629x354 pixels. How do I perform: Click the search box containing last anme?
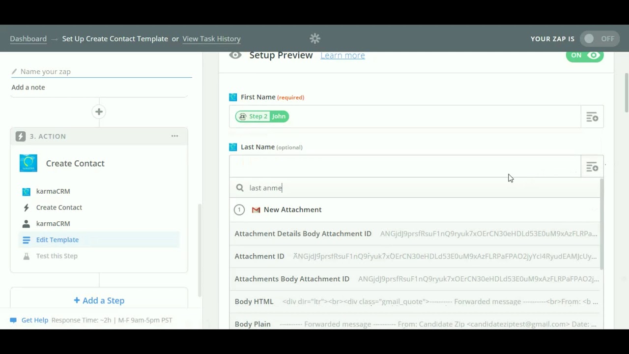(x=415, y=188)
